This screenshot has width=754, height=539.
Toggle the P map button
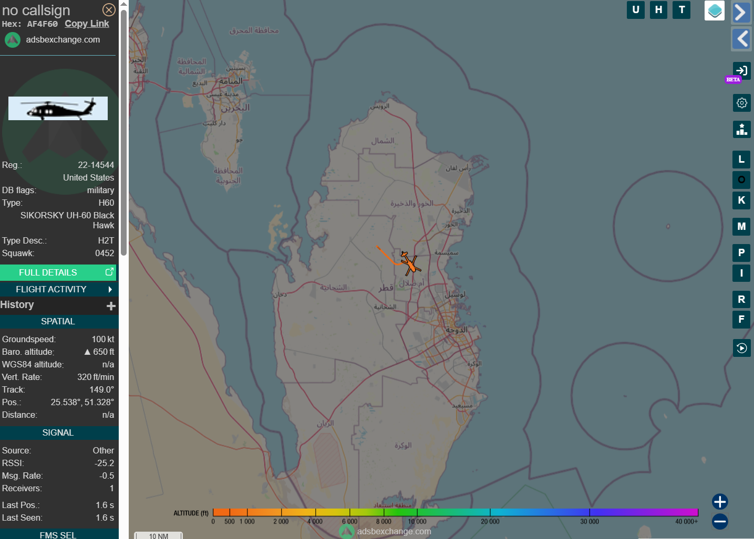[x=741, y=252]
